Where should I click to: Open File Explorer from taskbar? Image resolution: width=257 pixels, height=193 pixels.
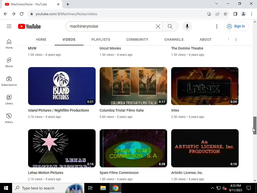click(x=103, y=188)
